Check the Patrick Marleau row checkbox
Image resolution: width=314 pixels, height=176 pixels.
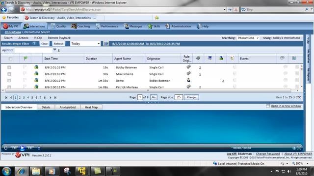pyautogui.click(x=9, y=87)
